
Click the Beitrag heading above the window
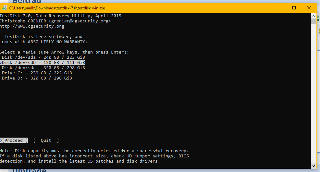click(27, 2)
